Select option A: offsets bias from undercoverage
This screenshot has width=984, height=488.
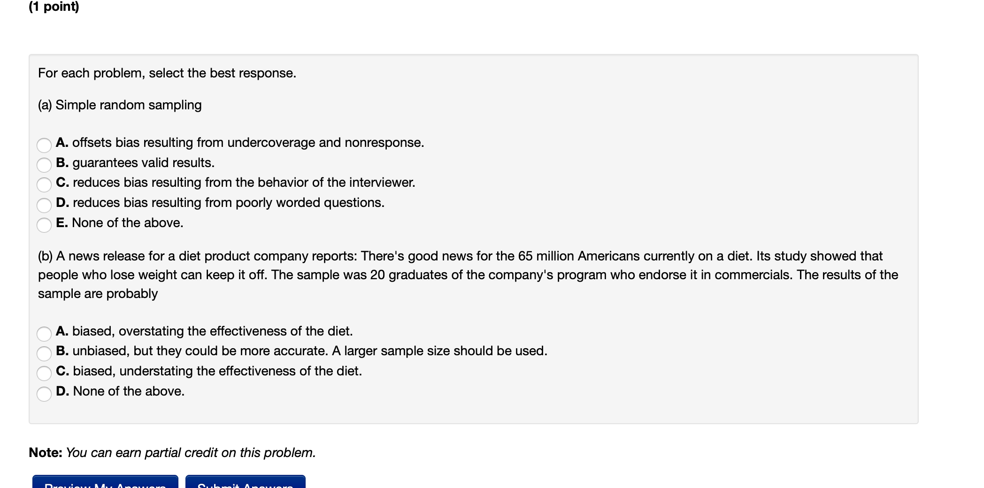(45, 145)
